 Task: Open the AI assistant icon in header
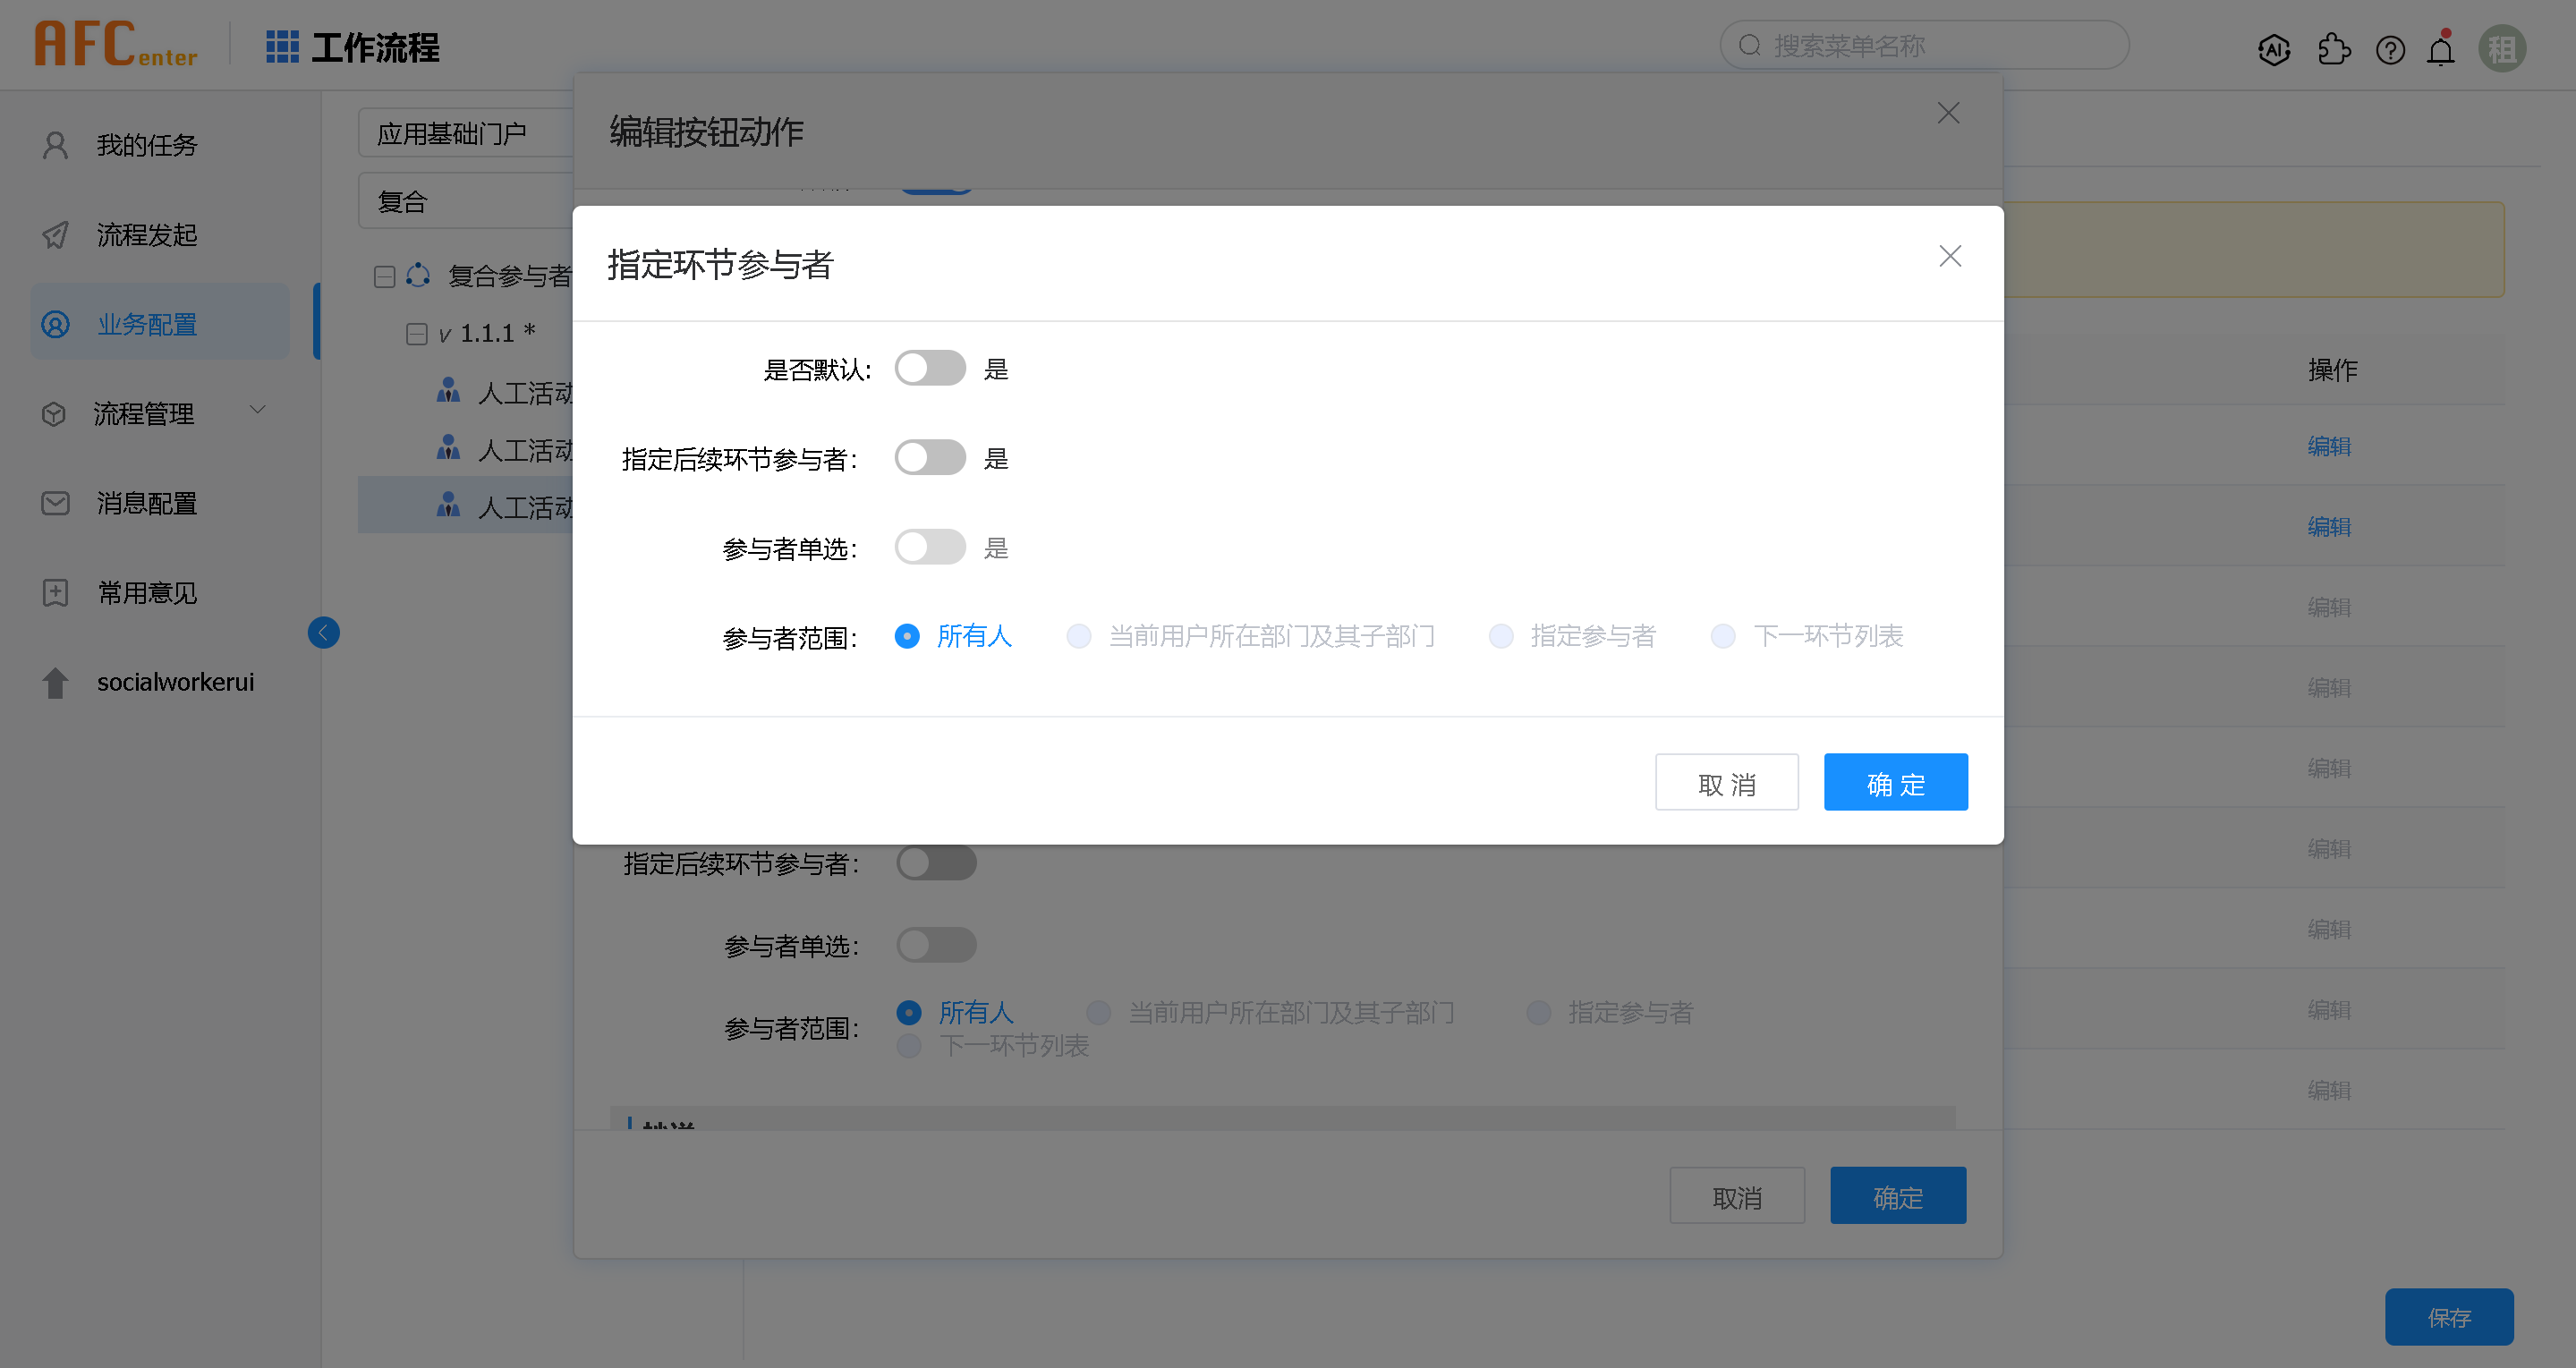tap(2273, 49)
